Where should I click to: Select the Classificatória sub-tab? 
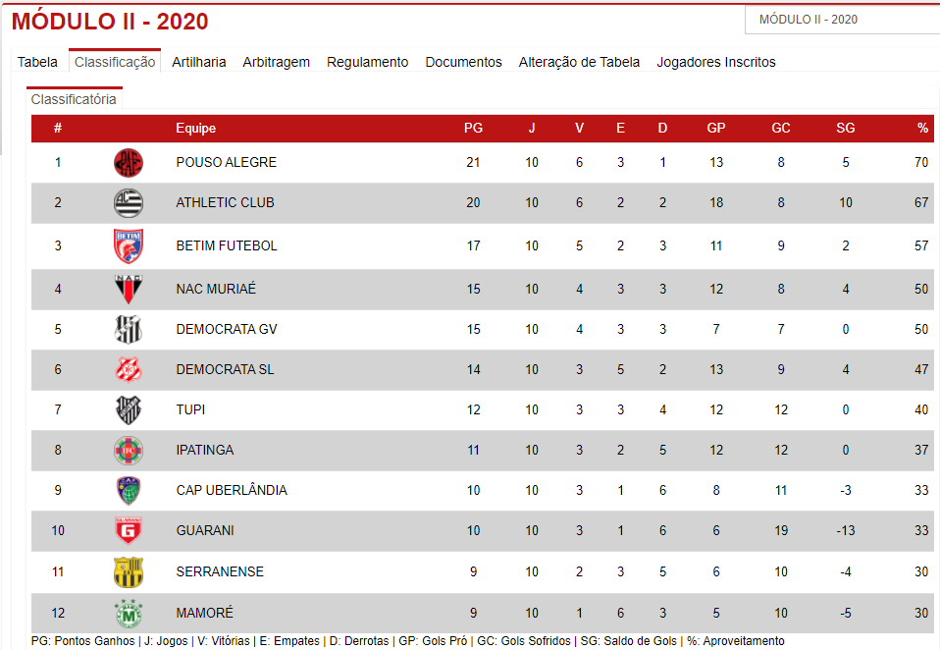(x=74, y=99)
